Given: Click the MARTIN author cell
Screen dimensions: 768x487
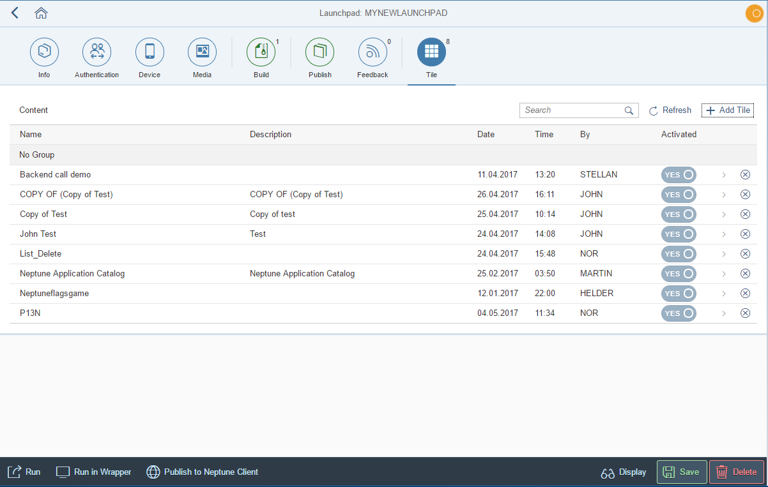Looking at the screenshot, I should click(x=596, y=274).
